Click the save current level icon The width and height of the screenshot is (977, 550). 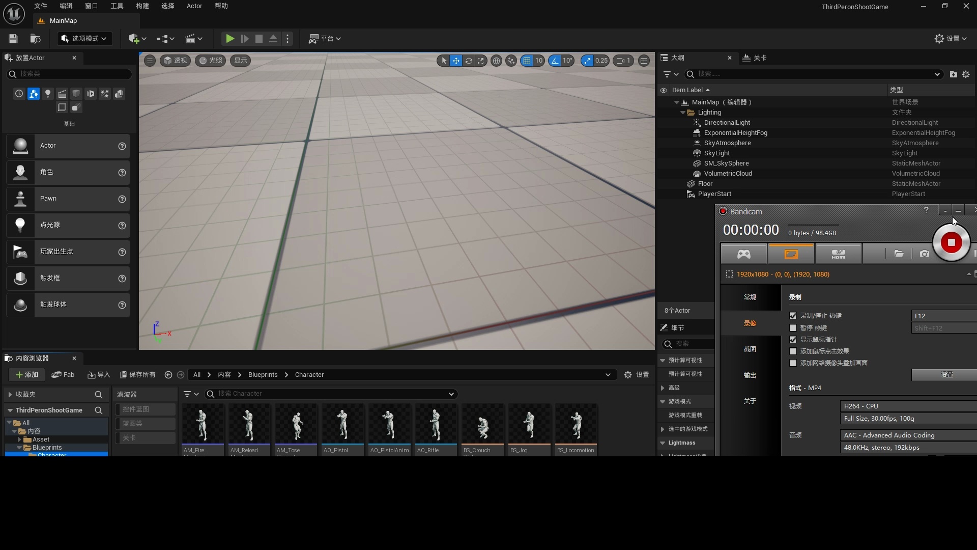click(x=13, y=39)
